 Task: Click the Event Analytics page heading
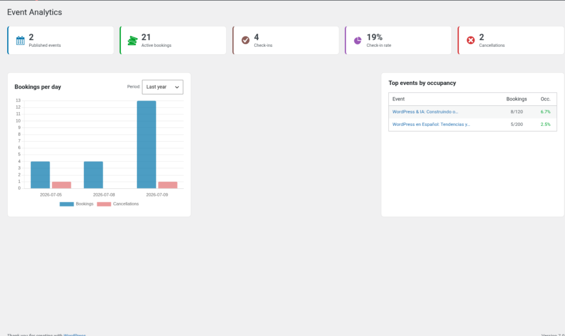pyautogui.click(x=35, y=12)
